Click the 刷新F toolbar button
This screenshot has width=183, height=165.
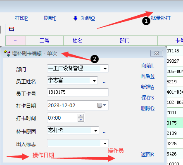pos(50,18)
